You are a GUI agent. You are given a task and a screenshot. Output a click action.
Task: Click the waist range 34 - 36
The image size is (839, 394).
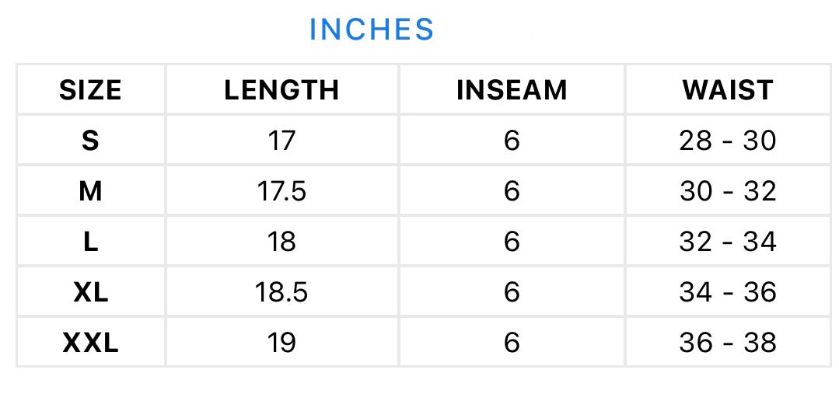pyautogui.click(x=728, y=292)
